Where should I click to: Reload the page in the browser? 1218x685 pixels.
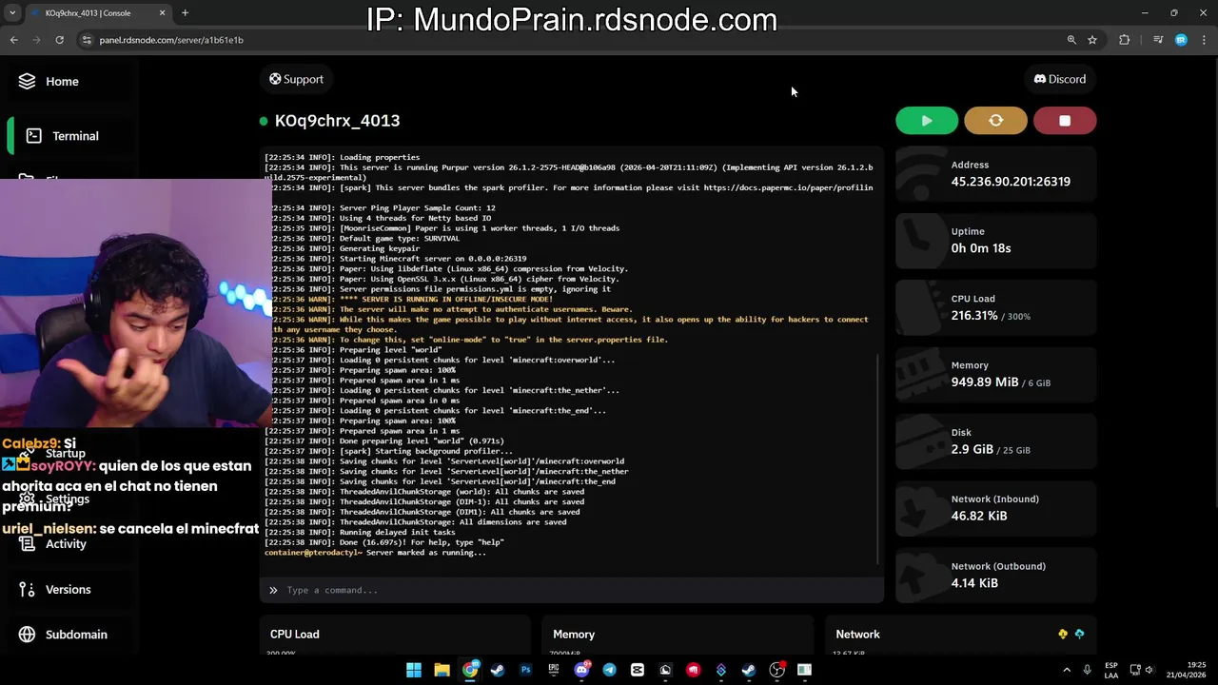[59, 40]
